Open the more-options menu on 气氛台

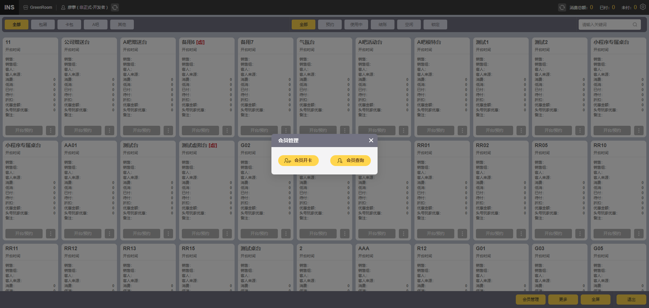[x=345, y=130]
